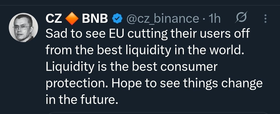This screenshot has width=280, height=114.
Task: Click the BNB text in display name
Action: pyautogui.click(x=95, y=19)
